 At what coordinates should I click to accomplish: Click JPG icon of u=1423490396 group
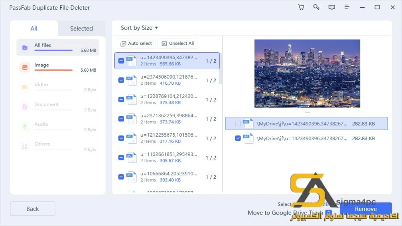132,61
